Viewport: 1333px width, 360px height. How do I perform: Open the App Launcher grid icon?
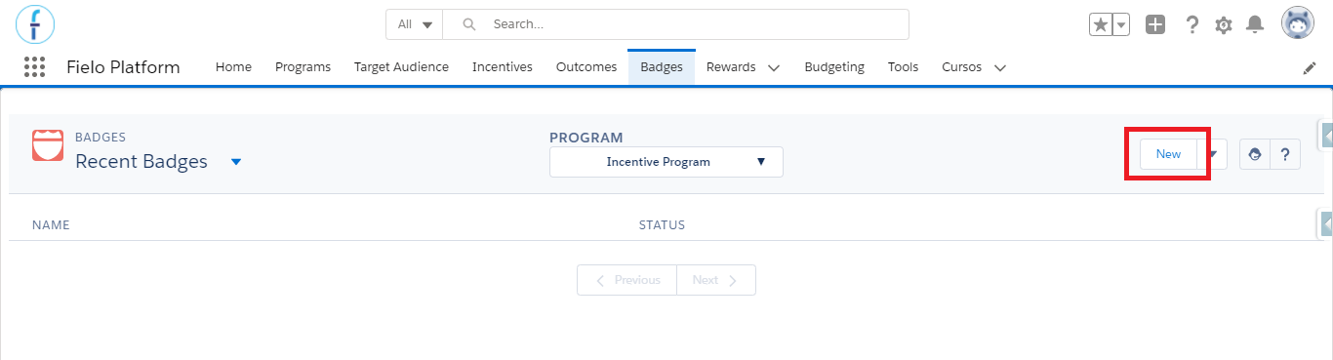click(x=34, y=66)
